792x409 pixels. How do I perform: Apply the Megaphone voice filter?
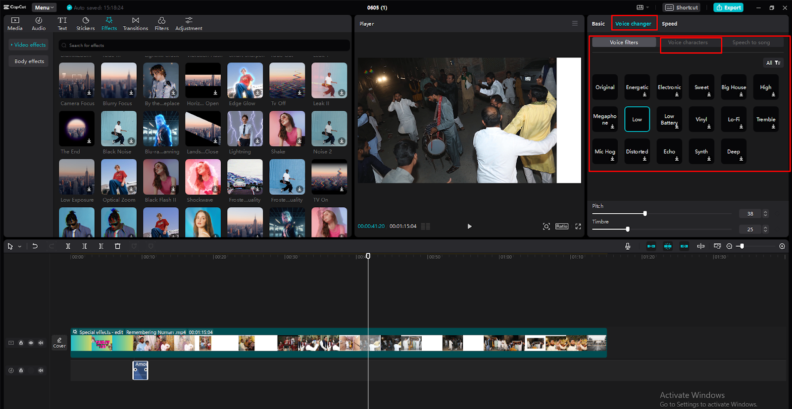pyautogui.click(x=605, y=119)
